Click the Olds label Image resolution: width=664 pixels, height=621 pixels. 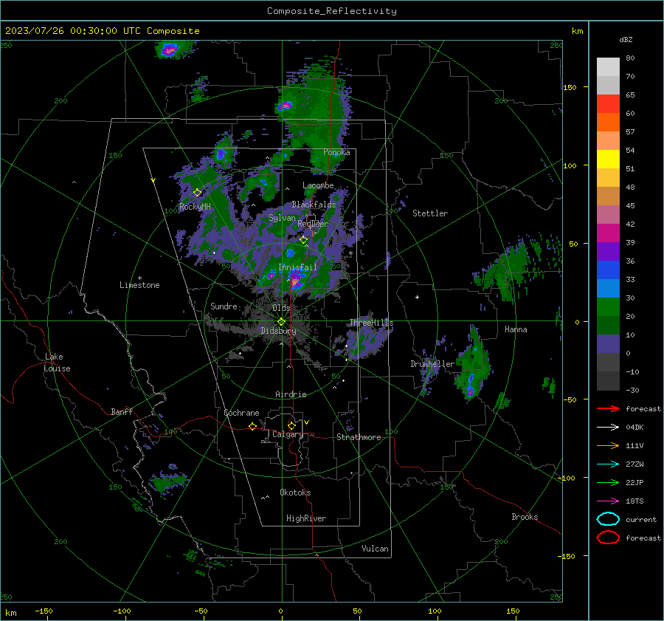pyautogui.click(x=281, y=307)
